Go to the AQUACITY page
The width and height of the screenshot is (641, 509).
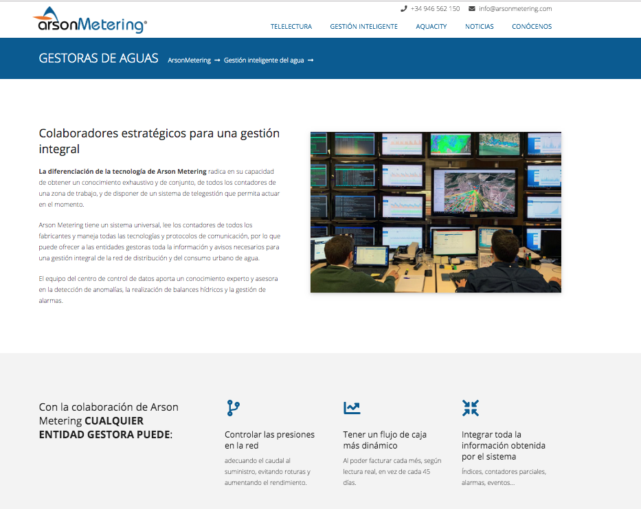tap(431, 27)
